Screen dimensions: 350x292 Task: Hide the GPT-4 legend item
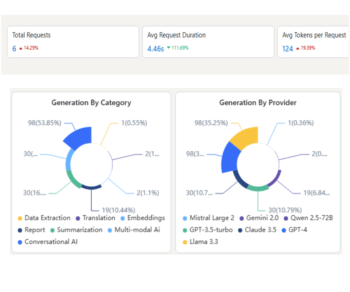click(x=294, y=230)
